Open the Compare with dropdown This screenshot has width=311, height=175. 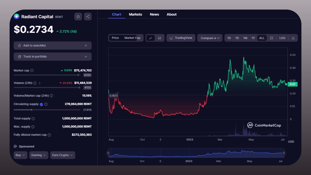[210, 38]
